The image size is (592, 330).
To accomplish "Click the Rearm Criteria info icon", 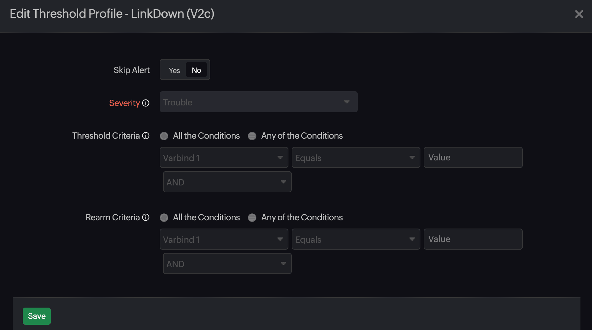I will 146,217.
